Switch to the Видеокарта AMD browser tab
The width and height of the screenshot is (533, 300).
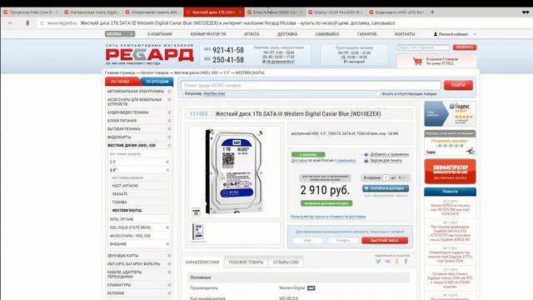[396, 12]
